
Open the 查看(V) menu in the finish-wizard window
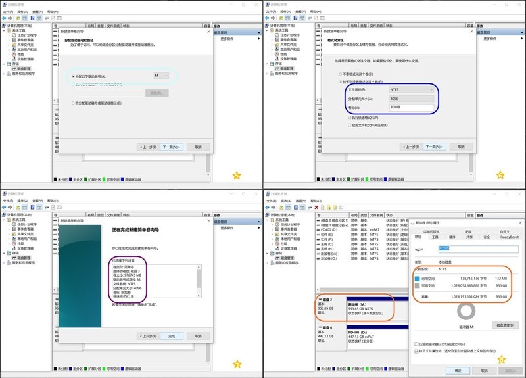[x=37, y=201]
